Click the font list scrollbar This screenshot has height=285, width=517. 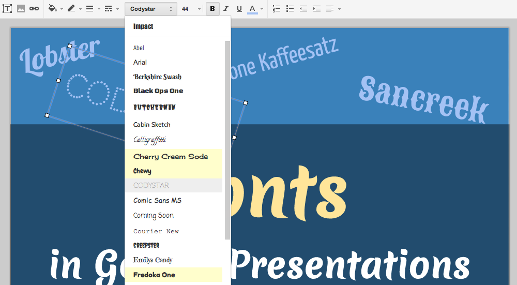pos(227,140)
